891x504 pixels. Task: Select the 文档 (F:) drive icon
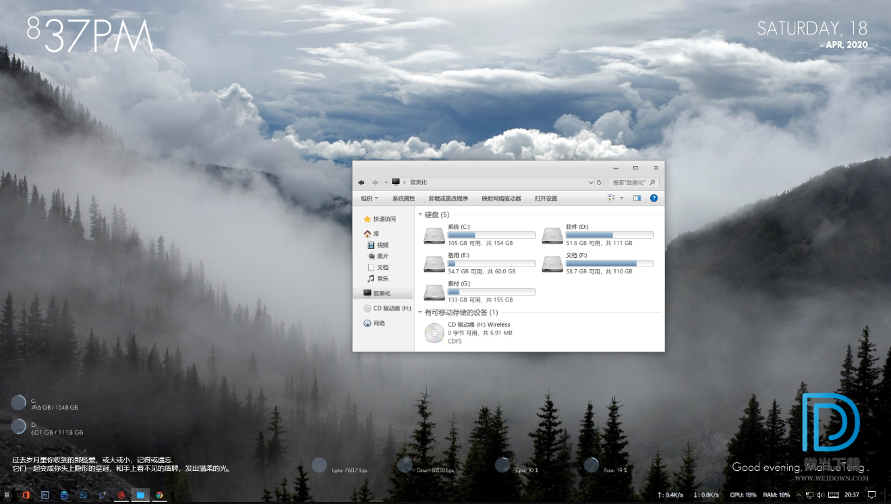tap(552, 263)
